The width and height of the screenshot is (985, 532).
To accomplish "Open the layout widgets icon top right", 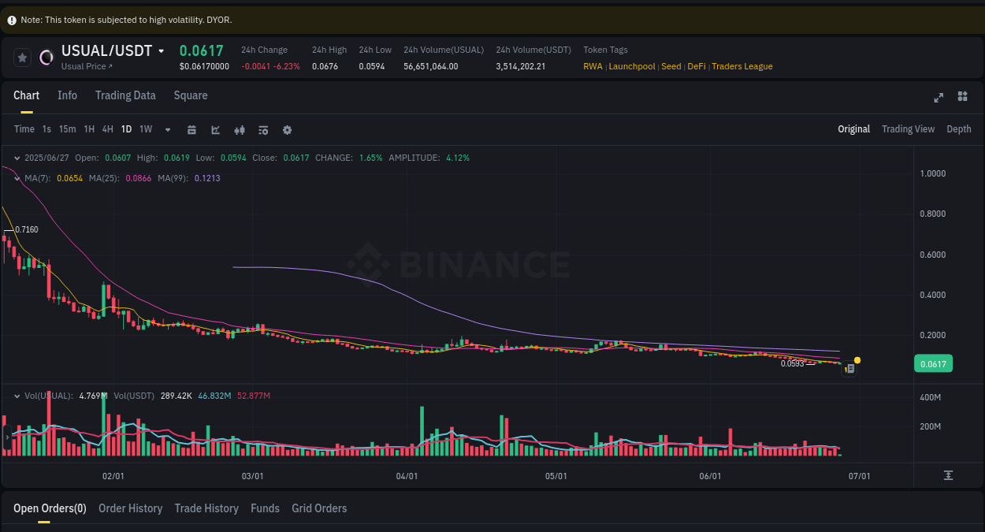I will pyautogui.click(x=962, y=97).
